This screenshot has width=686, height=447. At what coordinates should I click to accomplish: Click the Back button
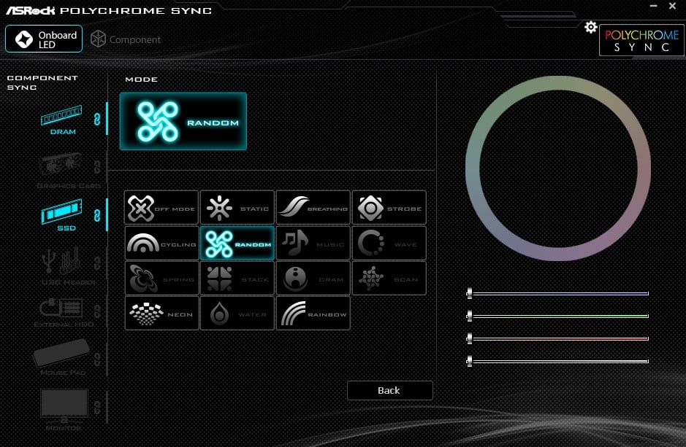tap(390, 390)
